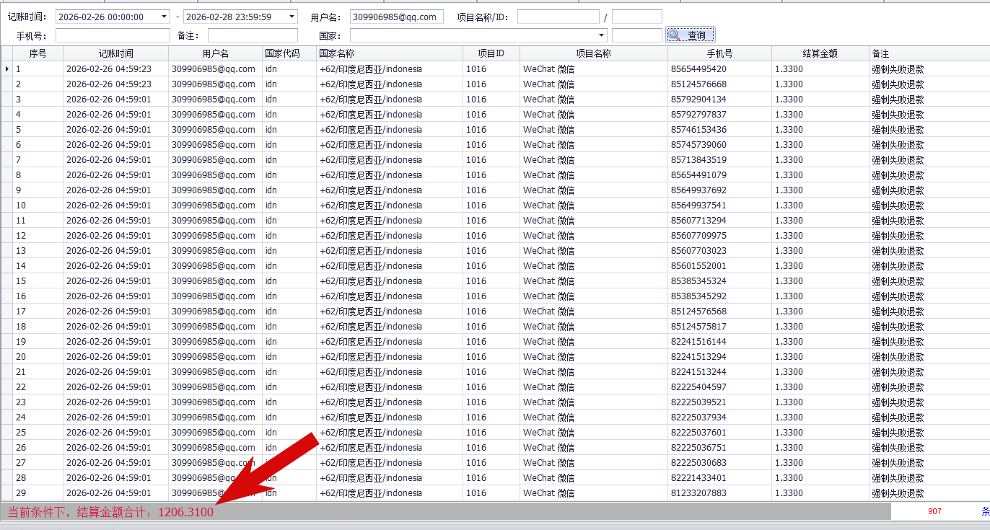990x530 pixels.
Task: Select phone number 82241513294 cell
Action: [719, 357]
